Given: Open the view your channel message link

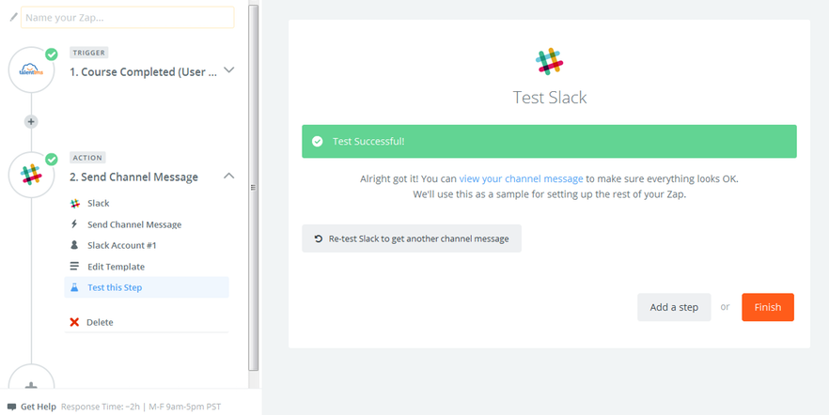Looking at the screenshot, I should pos(521,178).
